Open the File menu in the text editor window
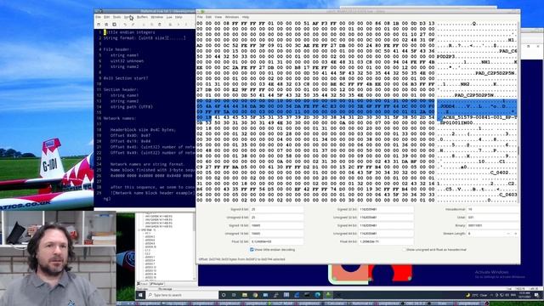Screen dimensions: 544x306 pos(99,17)
